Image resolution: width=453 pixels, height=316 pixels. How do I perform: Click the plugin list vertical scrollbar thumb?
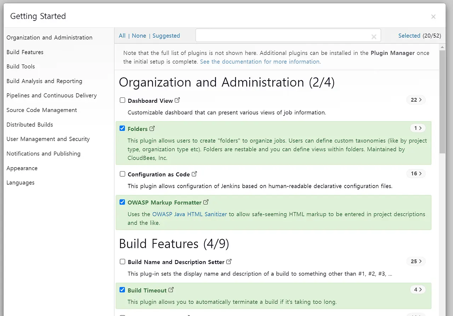tap(442, 102)
